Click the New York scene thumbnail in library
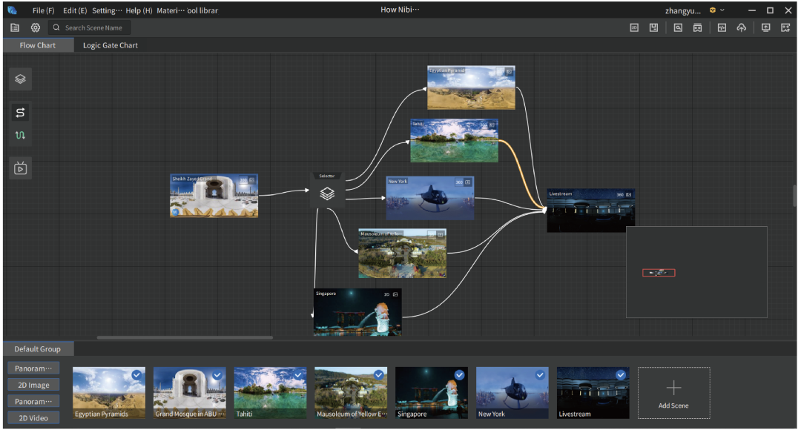The width and height of the screenshot is (801, 430). (512, 393)
